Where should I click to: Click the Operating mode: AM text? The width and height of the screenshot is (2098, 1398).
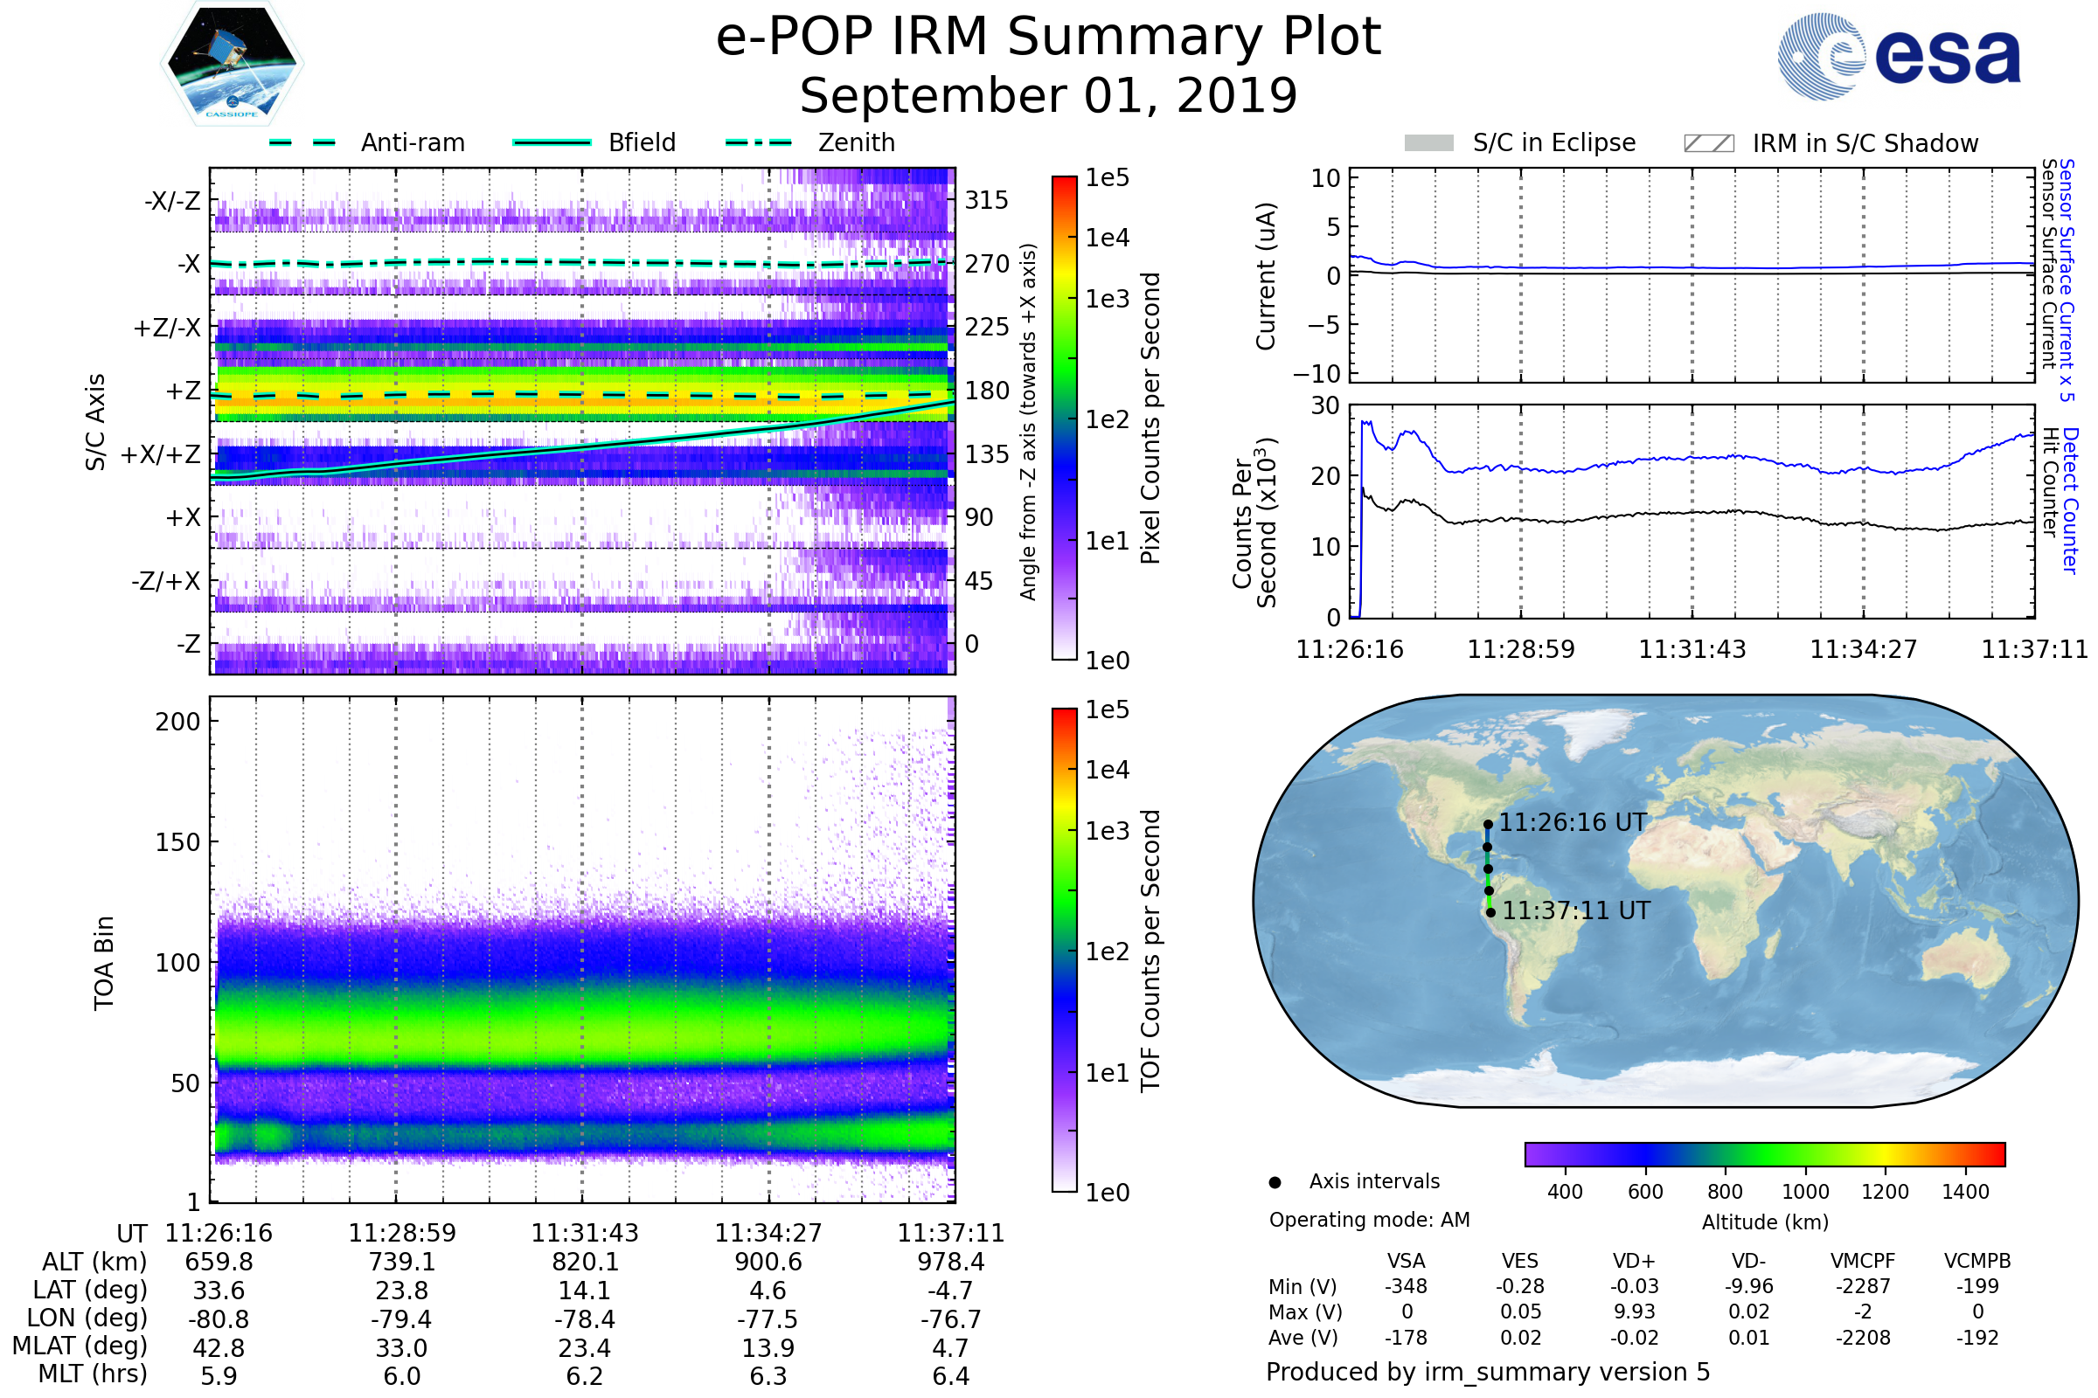point(1369,1220)
